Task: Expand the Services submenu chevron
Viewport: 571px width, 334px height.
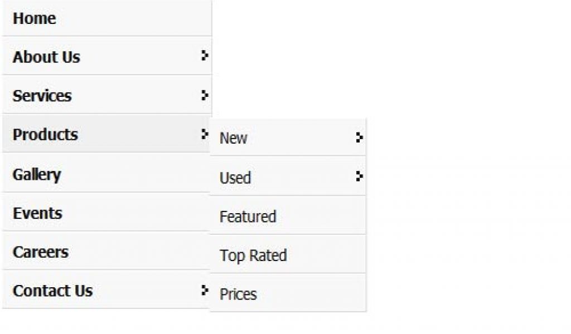Action: (205, 94)
